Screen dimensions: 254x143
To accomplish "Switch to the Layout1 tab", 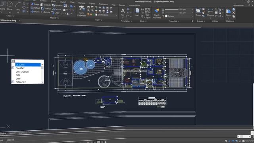I will (x=12, y=133).
